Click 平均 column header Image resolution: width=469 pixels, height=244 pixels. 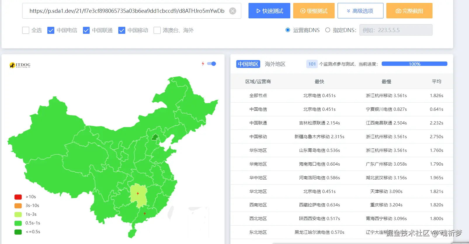pyautogui.click(x=436, y=82)
